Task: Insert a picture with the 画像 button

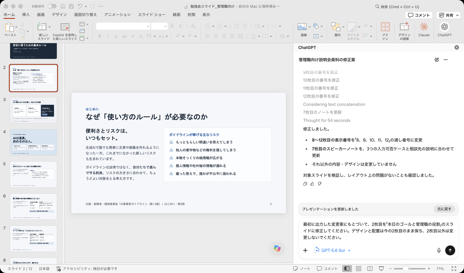Action: pyautogui.click(x=302, y=29)
